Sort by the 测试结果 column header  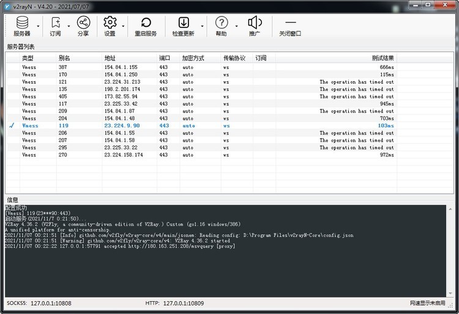point(336,58)
